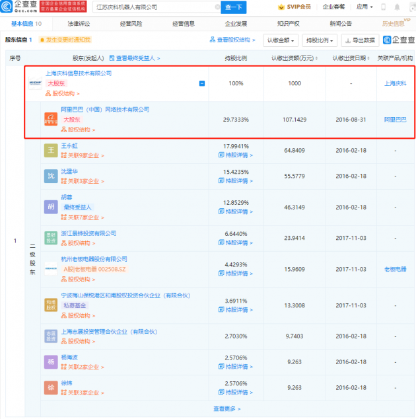416x419 pixels.
Task: Open 胡蓉 关联7家企业 link
Action: pyautogui.click(x=83, y=217)
